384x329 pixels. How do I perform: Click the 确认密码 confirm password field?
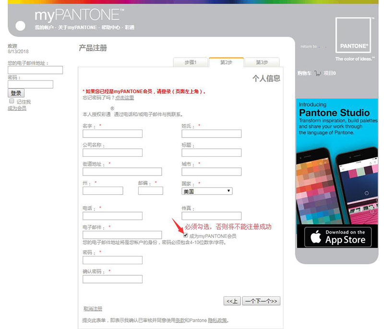pos(112,279)
